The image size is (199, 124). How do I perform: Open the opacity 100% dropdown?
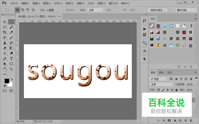(196, 84)
